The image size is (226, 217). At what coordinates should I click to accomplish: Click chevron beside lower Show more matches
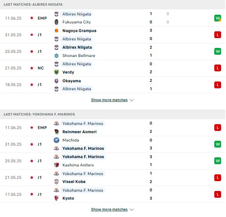pos(132,209)
